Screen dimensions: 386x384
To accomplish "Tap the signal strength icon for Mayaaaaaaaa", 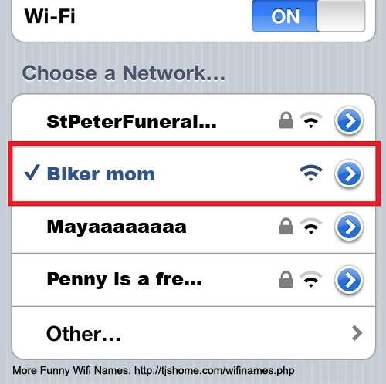I will (311, 226).
